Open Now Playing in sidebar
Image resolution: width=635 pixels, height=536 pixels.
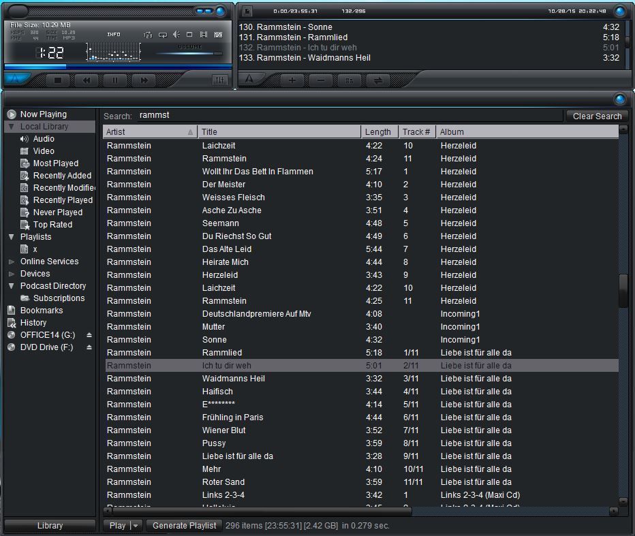[x=44, y=114]
